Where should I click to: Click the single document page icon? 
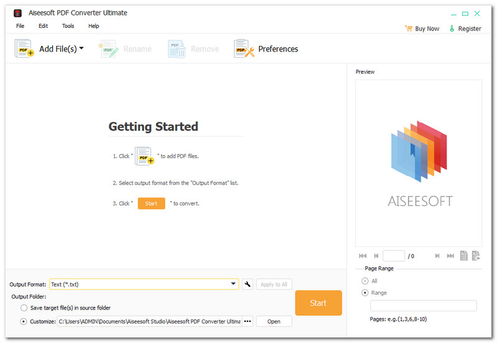point(463,256)
